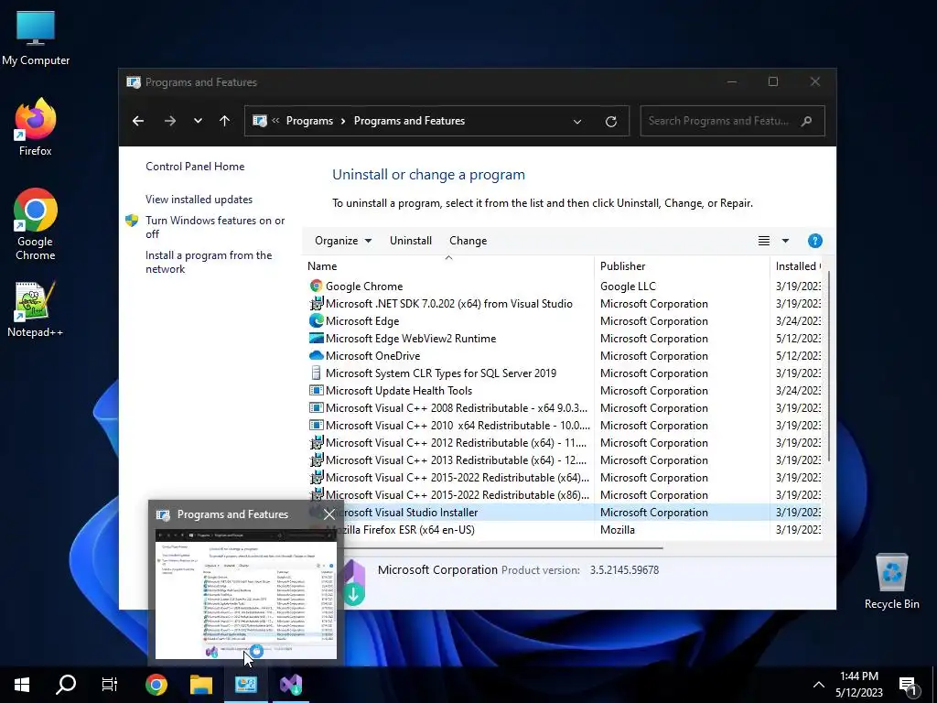Sort by the Name column header
The image size is (937, 703).
(448, 266)
